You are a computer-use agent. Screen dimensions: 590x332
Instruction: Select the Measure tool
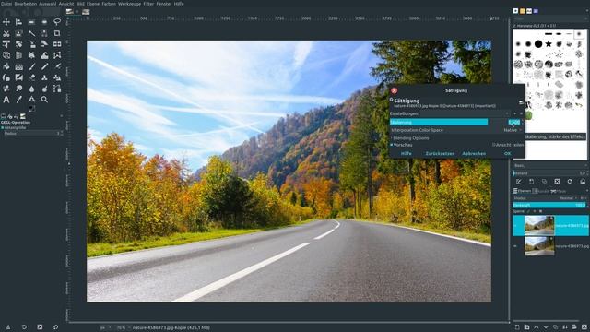[x=31, y=100]
